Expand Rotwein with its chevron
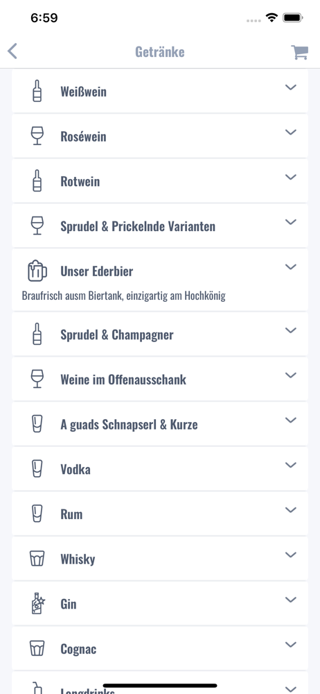Image resolution: width=320 pixels, height=694 pixels. tap(290, 177)
